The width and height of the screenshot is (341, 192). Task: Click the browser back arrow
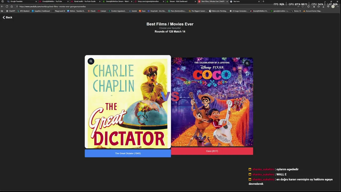tap(2, 6)
